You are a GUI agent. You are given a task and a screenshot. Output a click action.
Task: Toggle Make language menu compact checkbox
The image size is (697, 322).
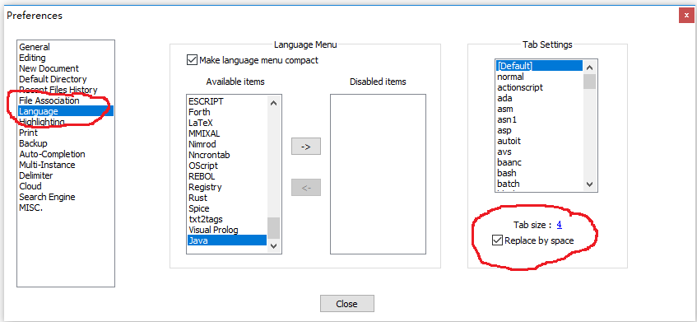[192, 60]
